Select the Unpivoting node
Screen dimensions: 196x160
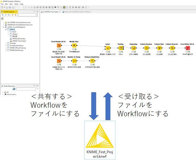tap(134, 48)
